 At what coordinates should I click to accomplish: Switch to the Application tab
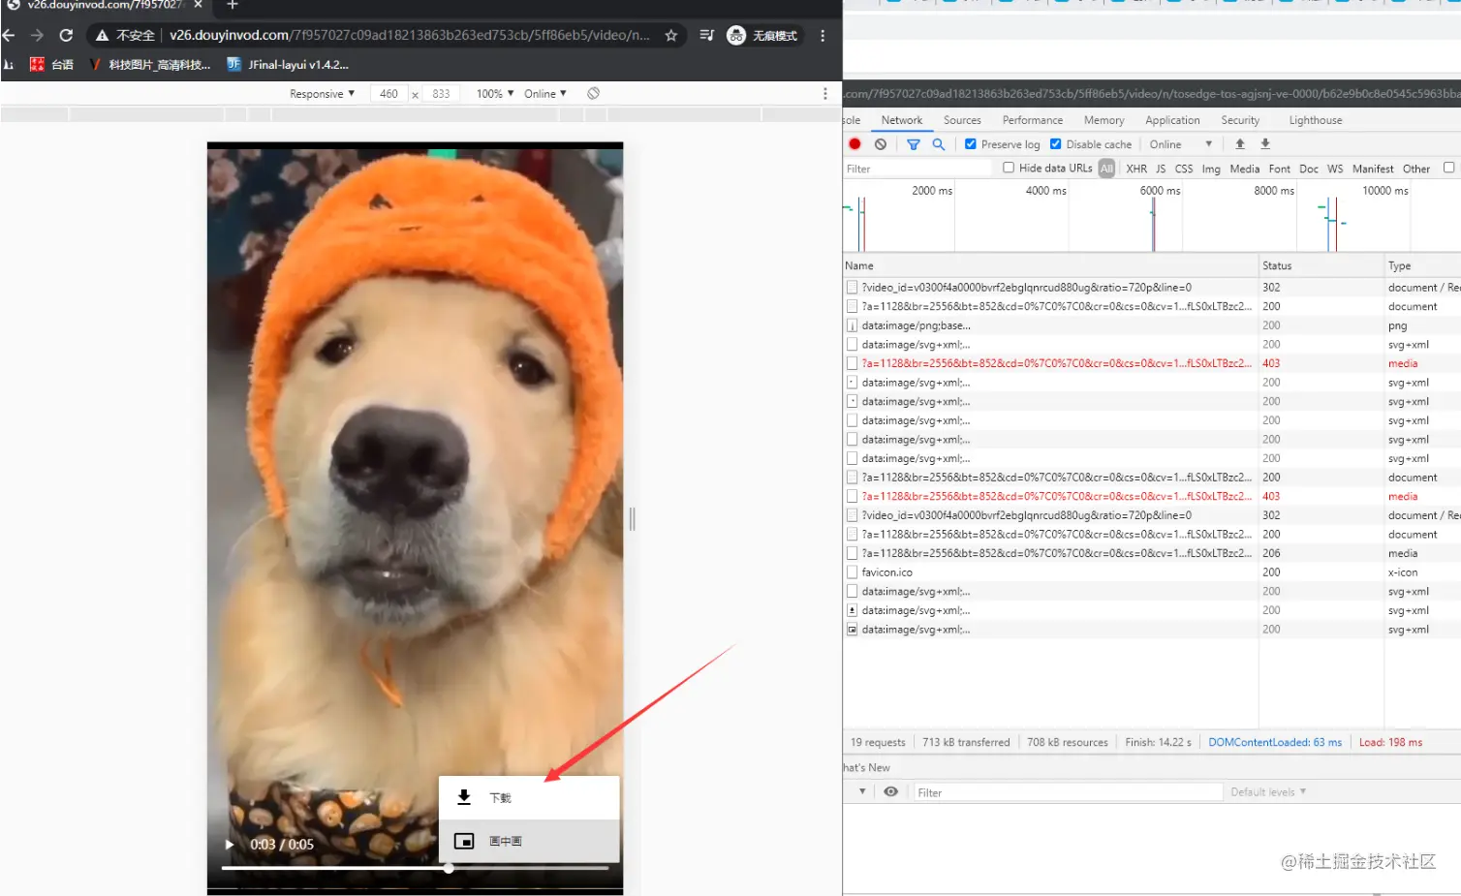1172,120
